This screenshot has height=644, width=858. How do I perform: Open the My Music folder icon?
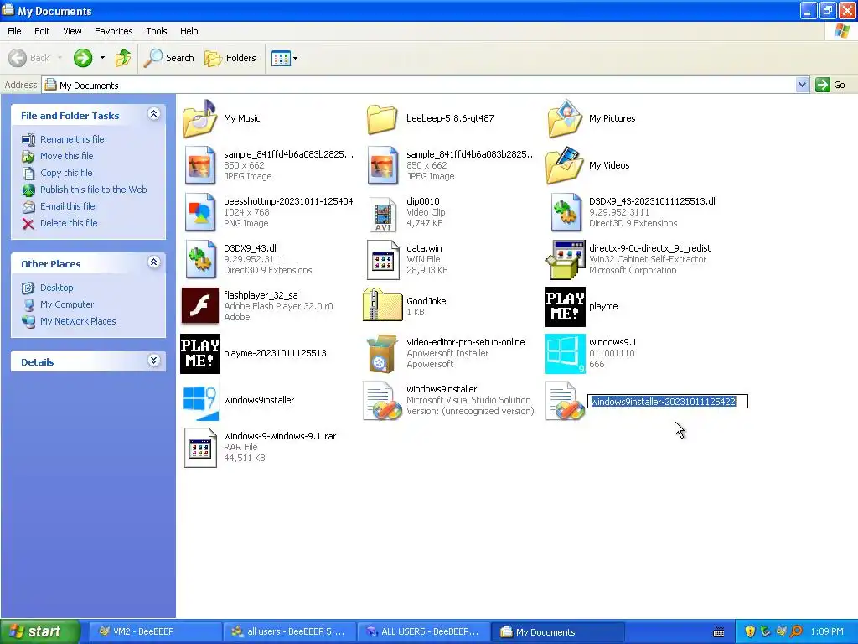(x=200, y=118)
